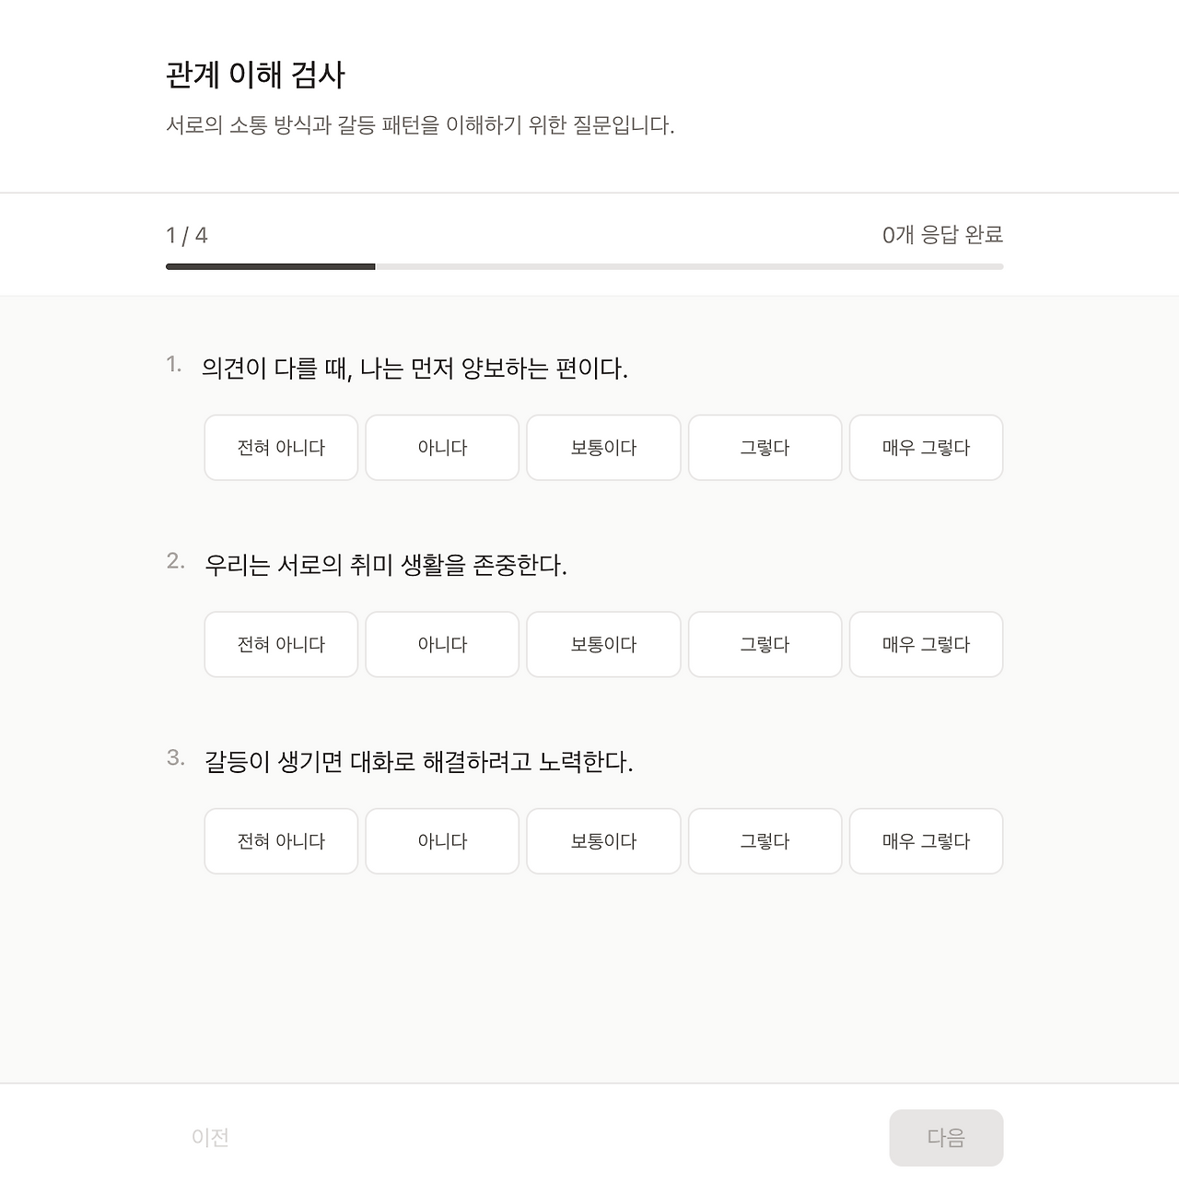Select '그렇다' for the hobby question
This screenshot has width=1179, height=1184.
(x=765, y=644)
